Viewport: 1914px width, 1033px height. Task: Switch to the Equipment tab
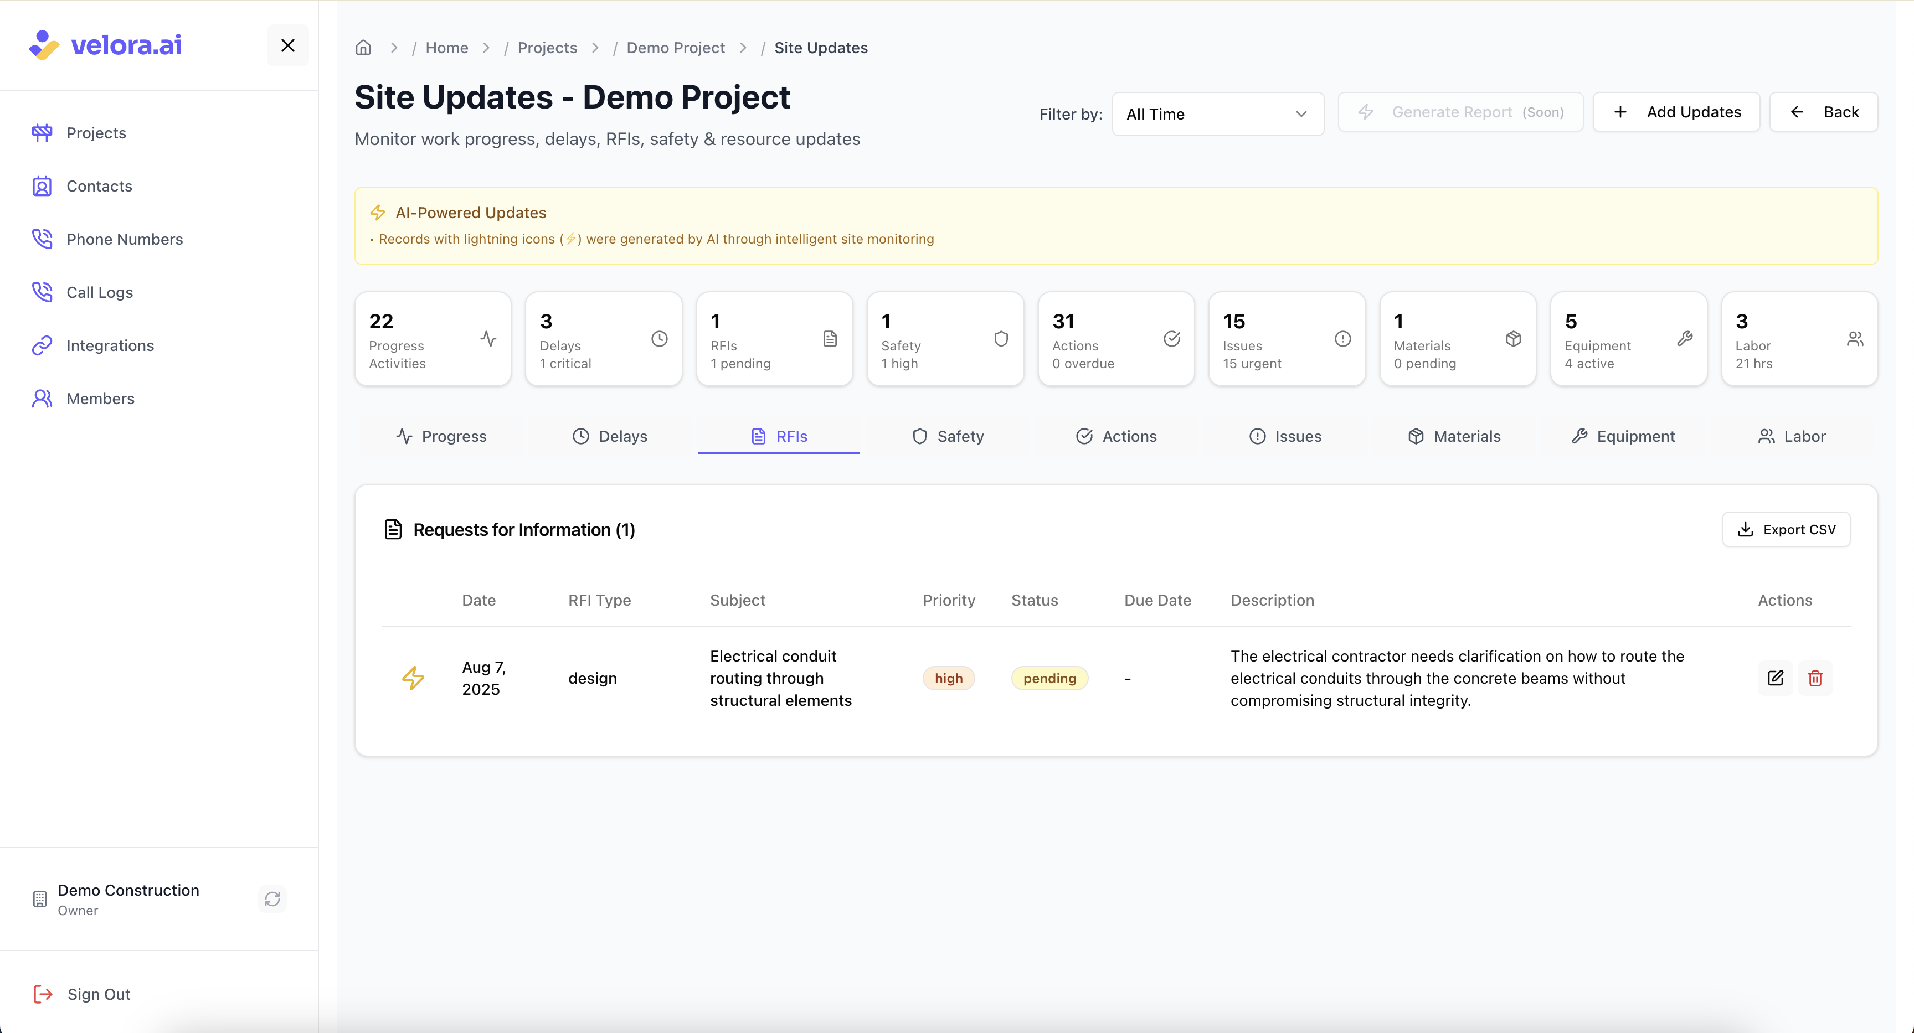tap(1623, 437)
